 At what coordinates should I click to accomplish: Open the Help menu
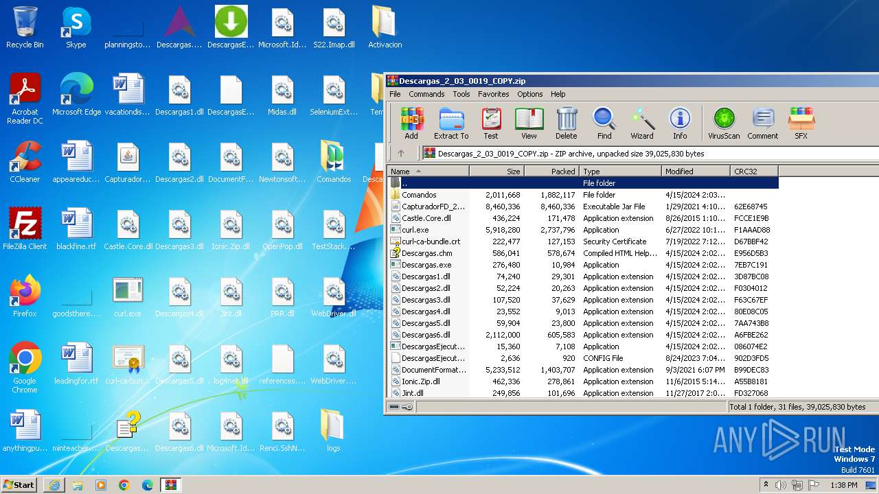point(558,94)
